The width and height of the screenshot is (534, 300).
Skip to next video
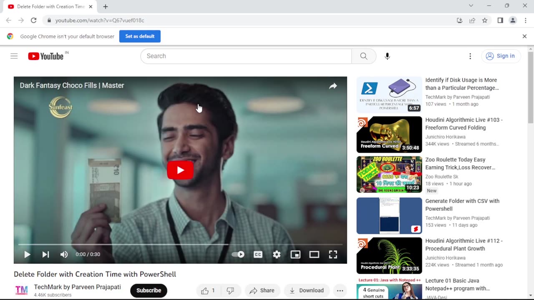coord(45,254)
